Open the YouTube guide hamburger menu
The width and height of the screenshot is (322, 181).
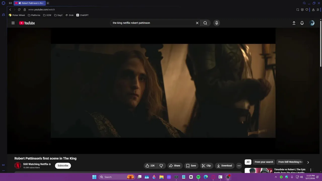click(x=13, y=23)
